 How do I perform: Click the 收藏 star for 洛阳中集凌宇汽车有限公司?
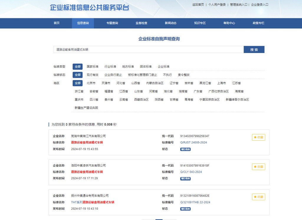click(258, 167)
